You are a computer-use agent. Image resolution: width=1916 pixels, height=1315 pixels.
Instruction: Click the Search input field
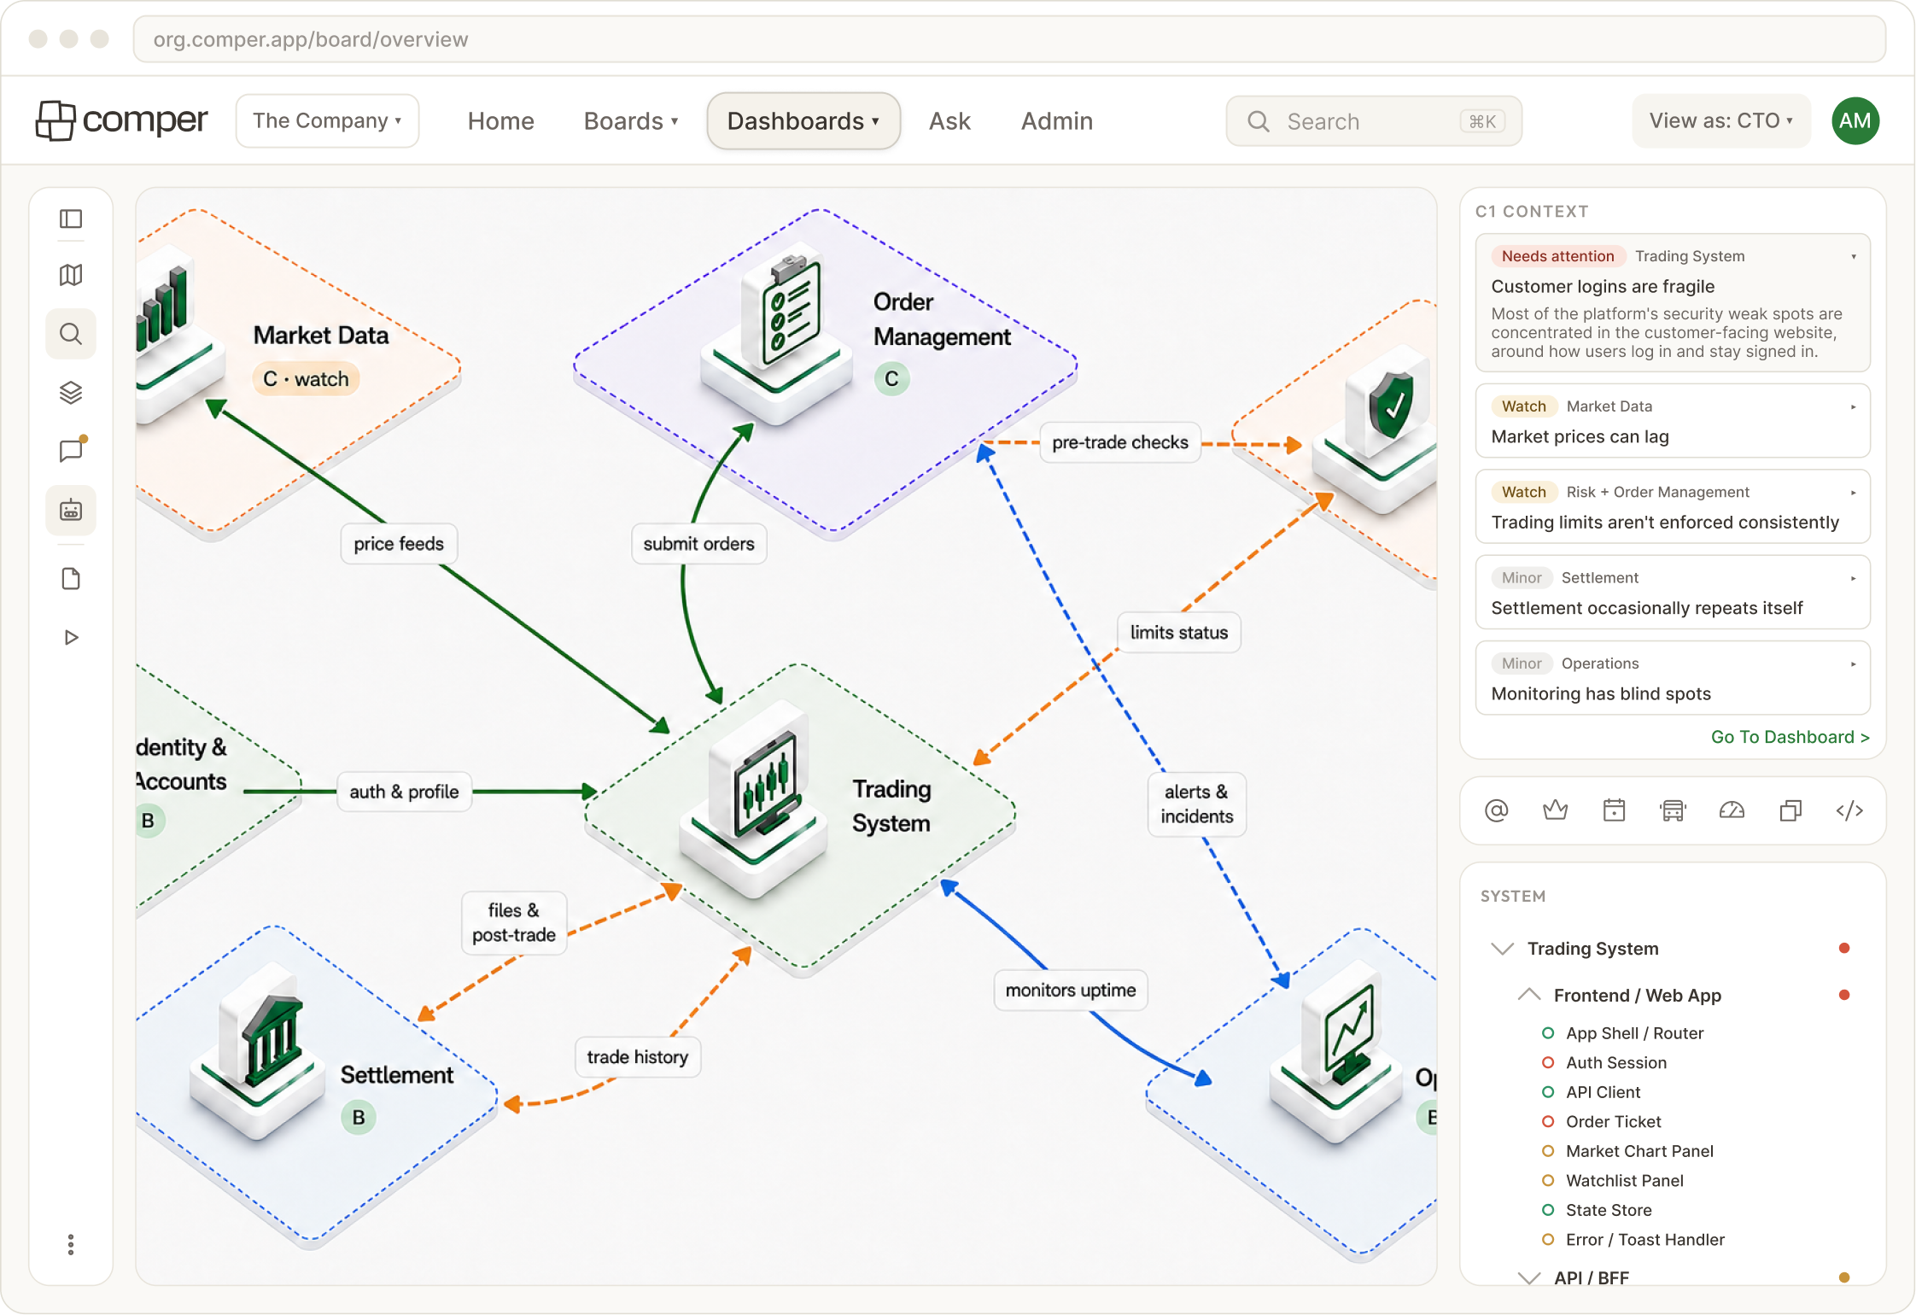[x=1374, y=121]
